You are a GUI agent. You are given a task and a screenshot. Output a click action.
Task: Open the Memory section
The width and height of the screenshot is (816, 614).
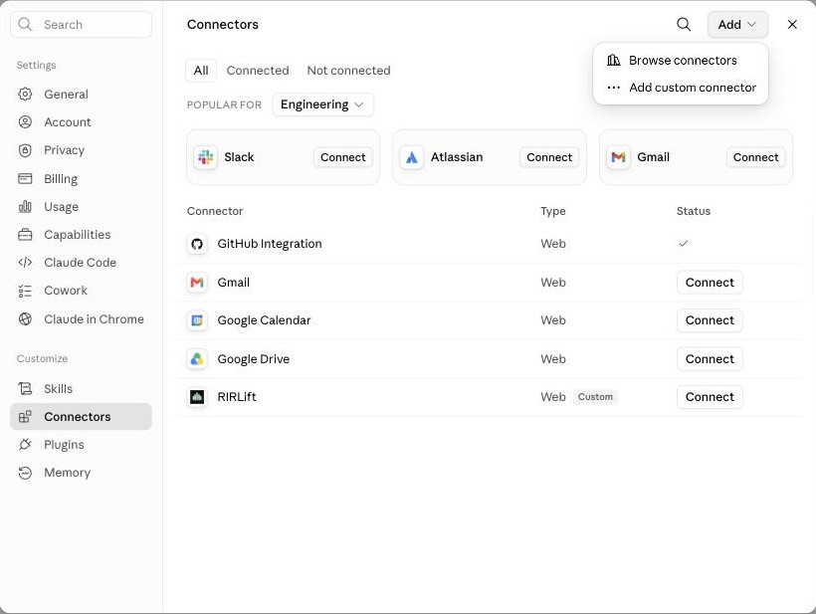point(82,473)
